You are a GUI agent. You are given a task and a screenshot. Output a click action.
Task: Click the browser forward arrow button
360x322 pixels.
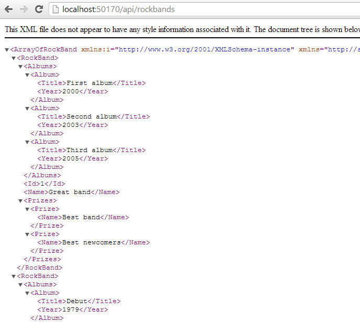click(x=23, y=9)
